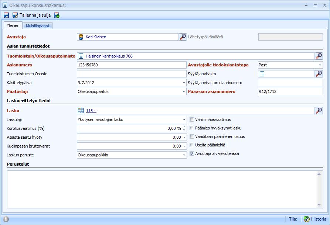Click the Syyttäjänviraston diaarinumero field
Viewport: 330px width, 225px height.
[290, 83]
